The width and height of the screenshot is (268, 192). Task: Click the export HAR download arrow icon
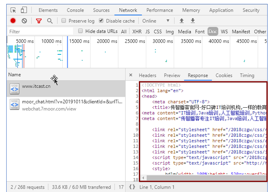(193, 21)
